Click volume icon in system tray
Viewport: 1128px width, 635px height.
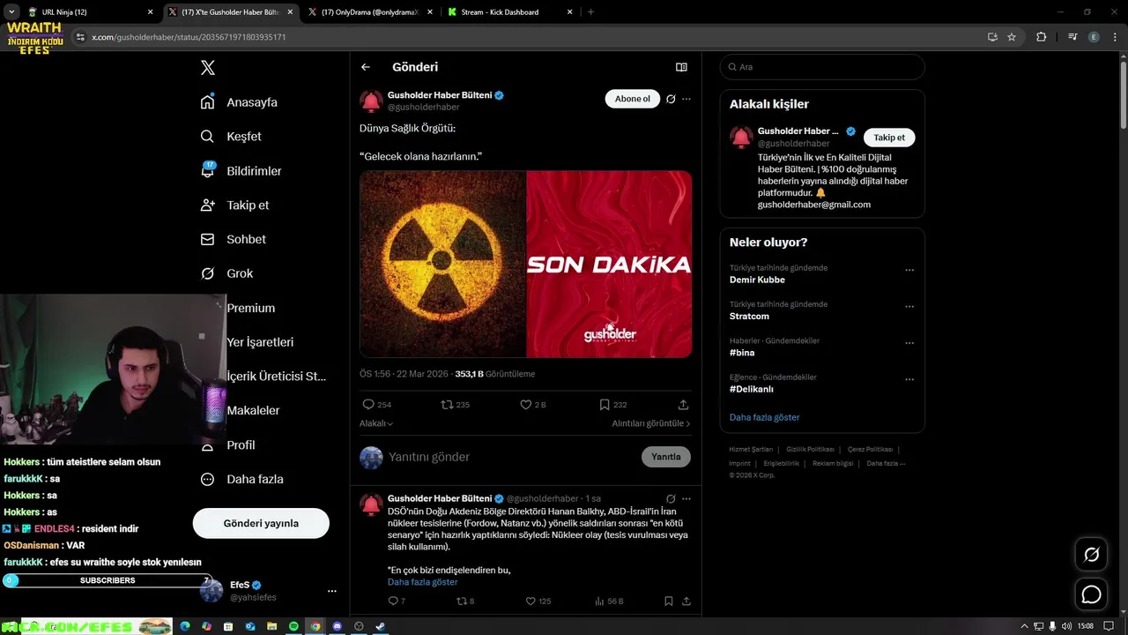tap(1067, 626)
